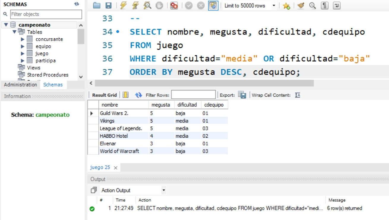Select the World of Warcraft cell
The width and height of the screenshot is (389, 220).
tap(124, 151)
